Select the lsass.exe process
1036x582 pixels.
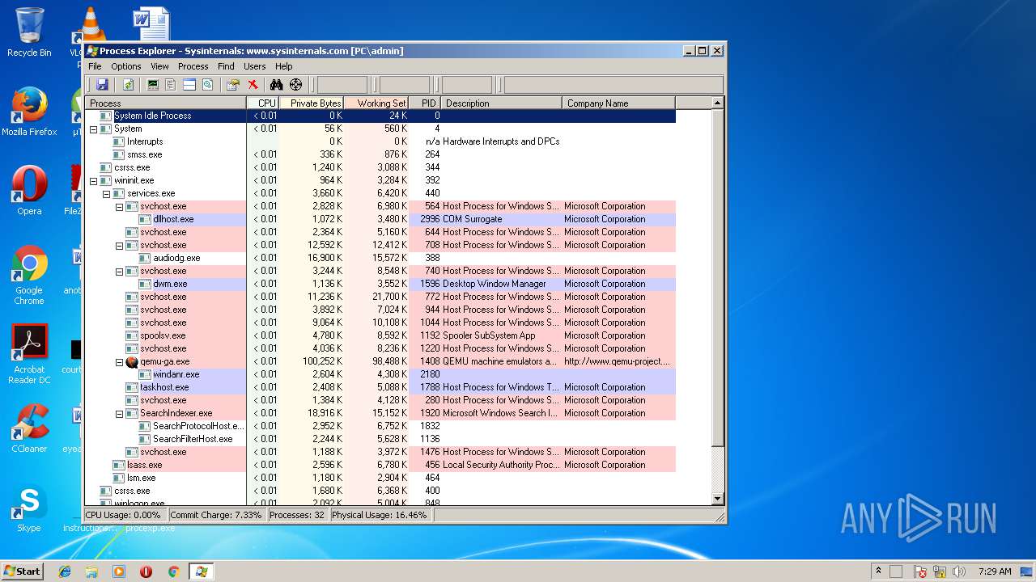380,465
